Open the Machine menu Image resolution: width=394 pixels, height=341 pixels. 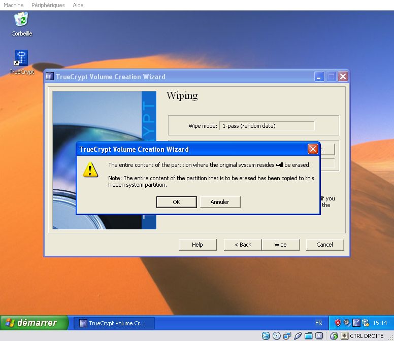click(x=14, y=5)
